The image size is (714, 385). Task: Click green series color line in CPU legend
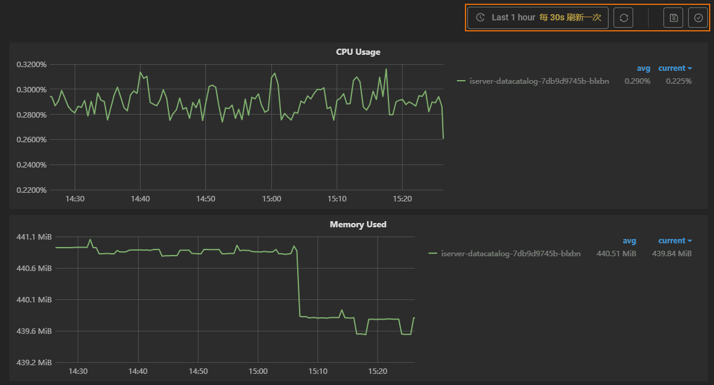pos(461,81)
